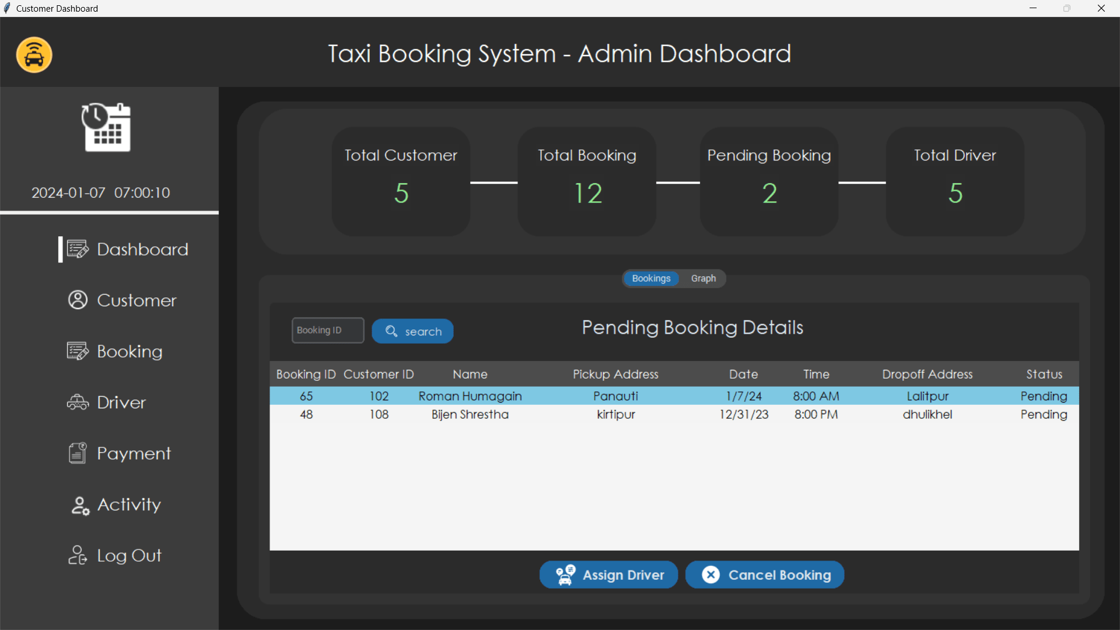The image size is (1120, 630).
Task: Click the Pending Booking card
Action: coord(769,181)
